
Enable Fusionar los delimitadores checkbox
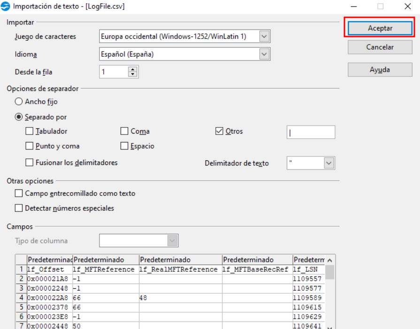coord(30,163)
